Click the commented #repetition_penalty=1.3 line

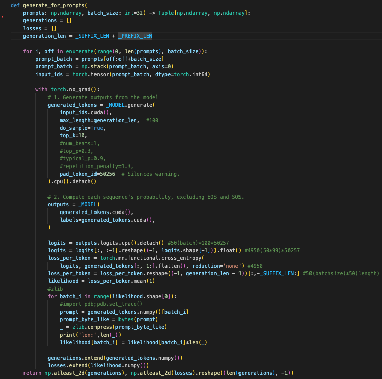click(97, 166)
